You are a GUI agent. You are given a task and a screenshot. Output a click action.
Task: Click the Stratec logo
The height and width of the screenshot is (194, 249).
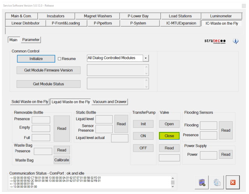click(x=215, y=41)
